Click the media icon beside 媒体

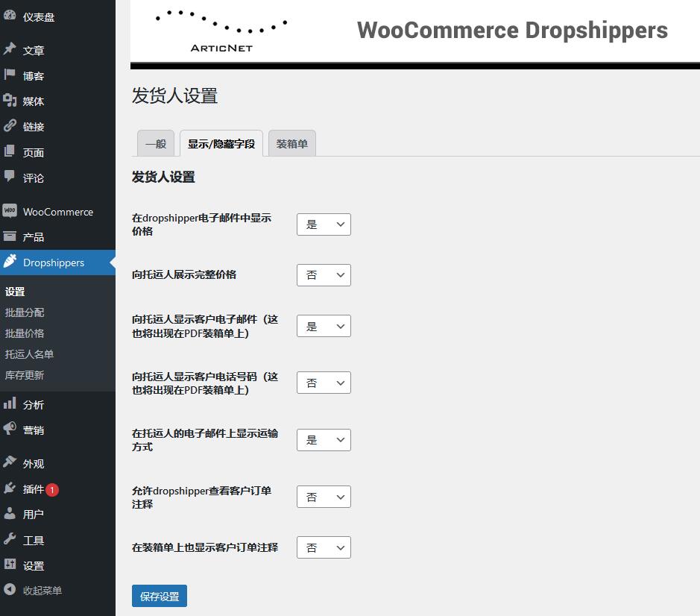(x=10, y=100)
